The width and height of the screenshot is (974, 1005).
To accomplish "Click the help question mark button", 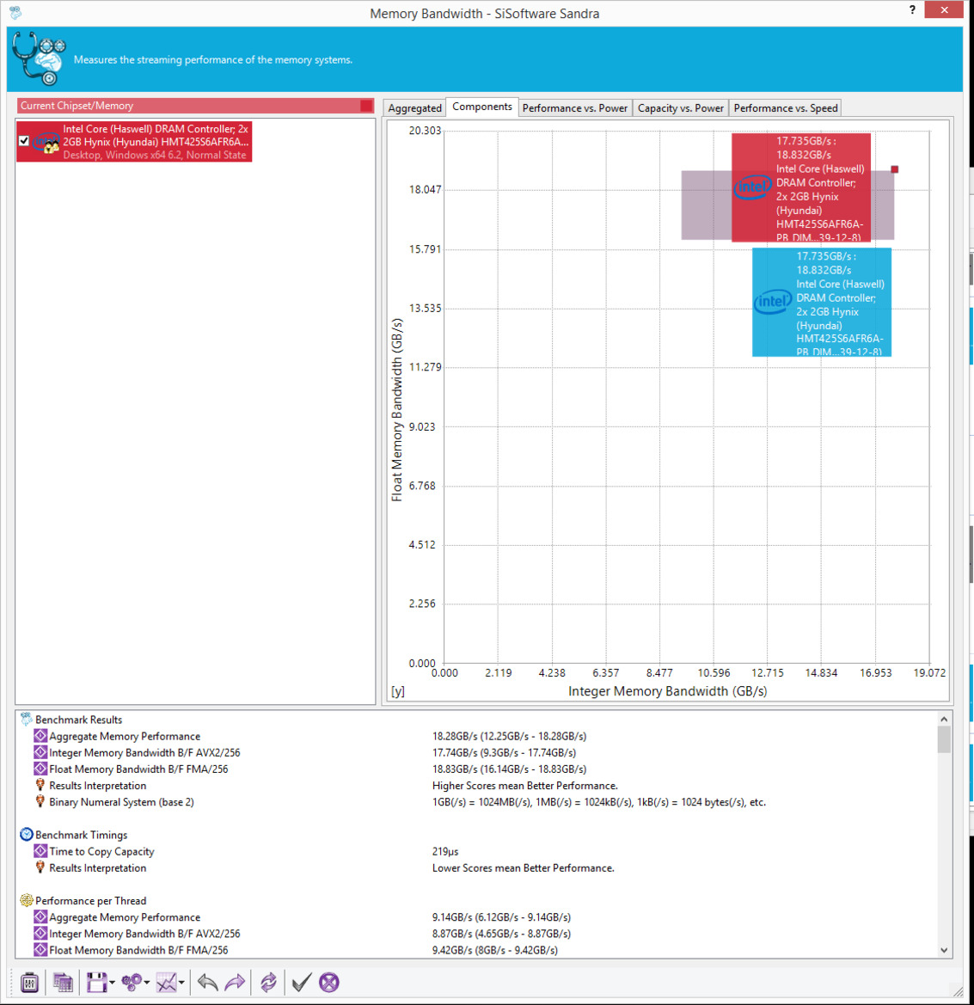I will click(912, 10).
